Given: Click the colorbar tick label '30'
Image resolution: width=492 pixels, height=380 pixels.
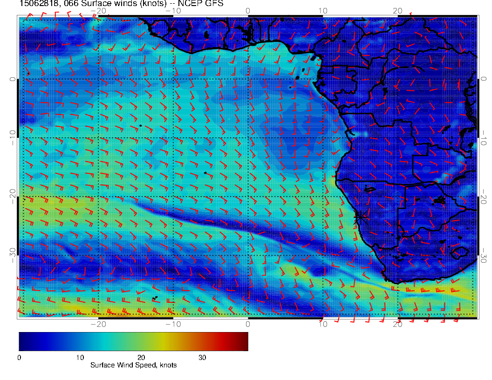Looking at the screenshot, I should [x=202, y=358].
